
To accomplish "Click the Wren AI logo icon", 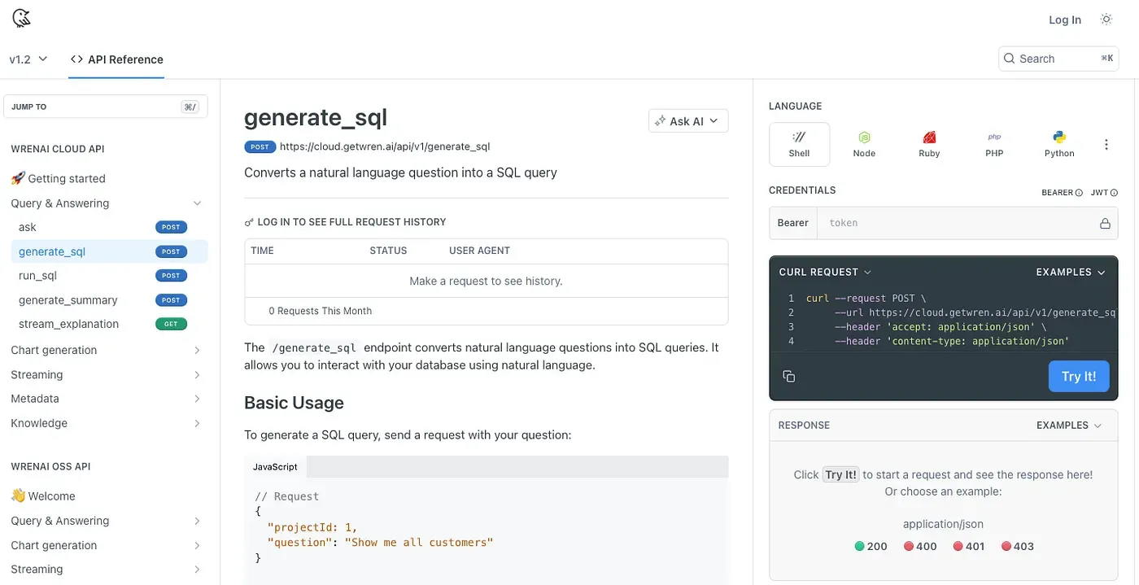I will coord(21,18).
